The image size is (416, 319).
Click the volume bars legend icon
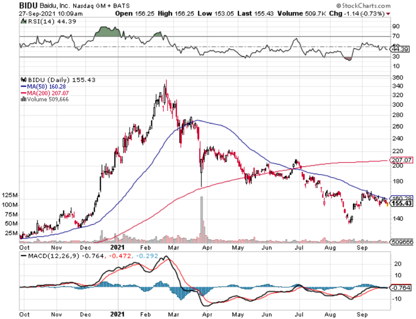(22, 99)
